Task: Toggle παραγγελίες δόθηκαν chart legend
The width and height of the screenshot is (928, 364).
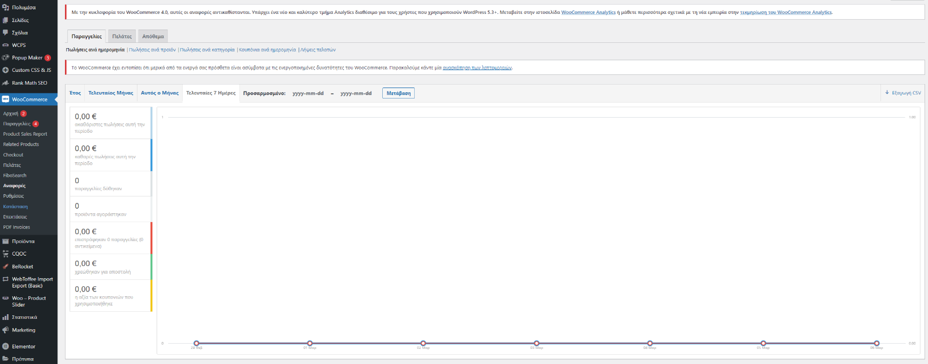Action: [x=111, y=184]
